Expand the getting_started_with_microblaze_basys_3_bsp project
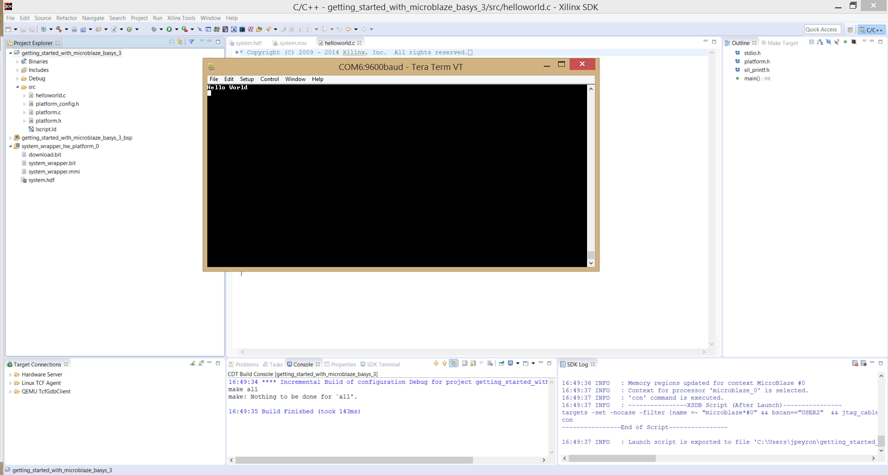Viewport: 888px width, 475px height. pos(10,138)
